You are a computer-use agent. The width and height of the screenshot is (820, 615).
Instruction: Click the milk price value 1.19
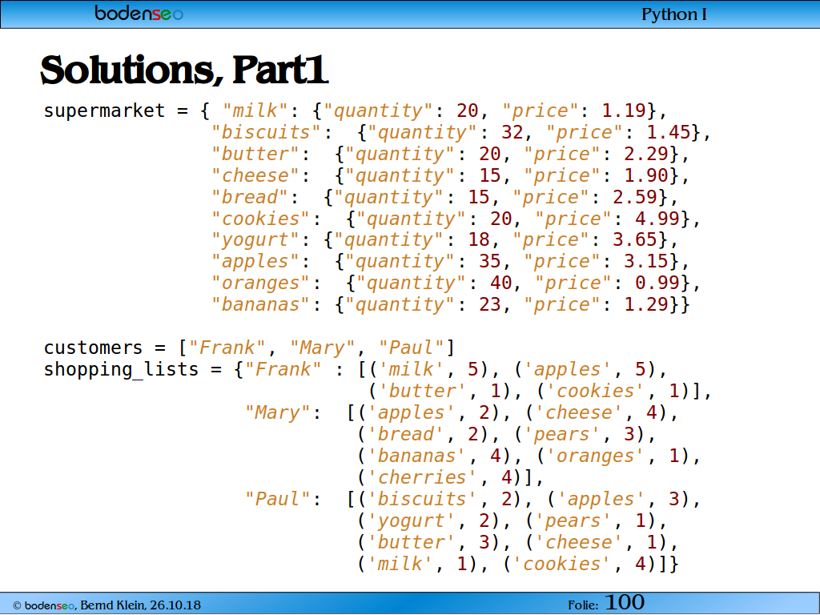pyautogui.click(x=625, y=111)
